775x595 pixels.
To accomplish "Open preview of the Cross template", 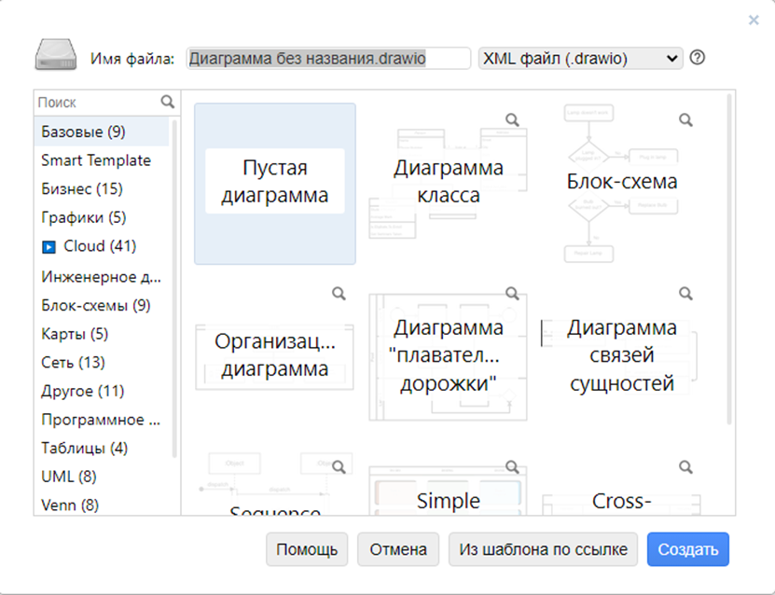I will 685,466.
